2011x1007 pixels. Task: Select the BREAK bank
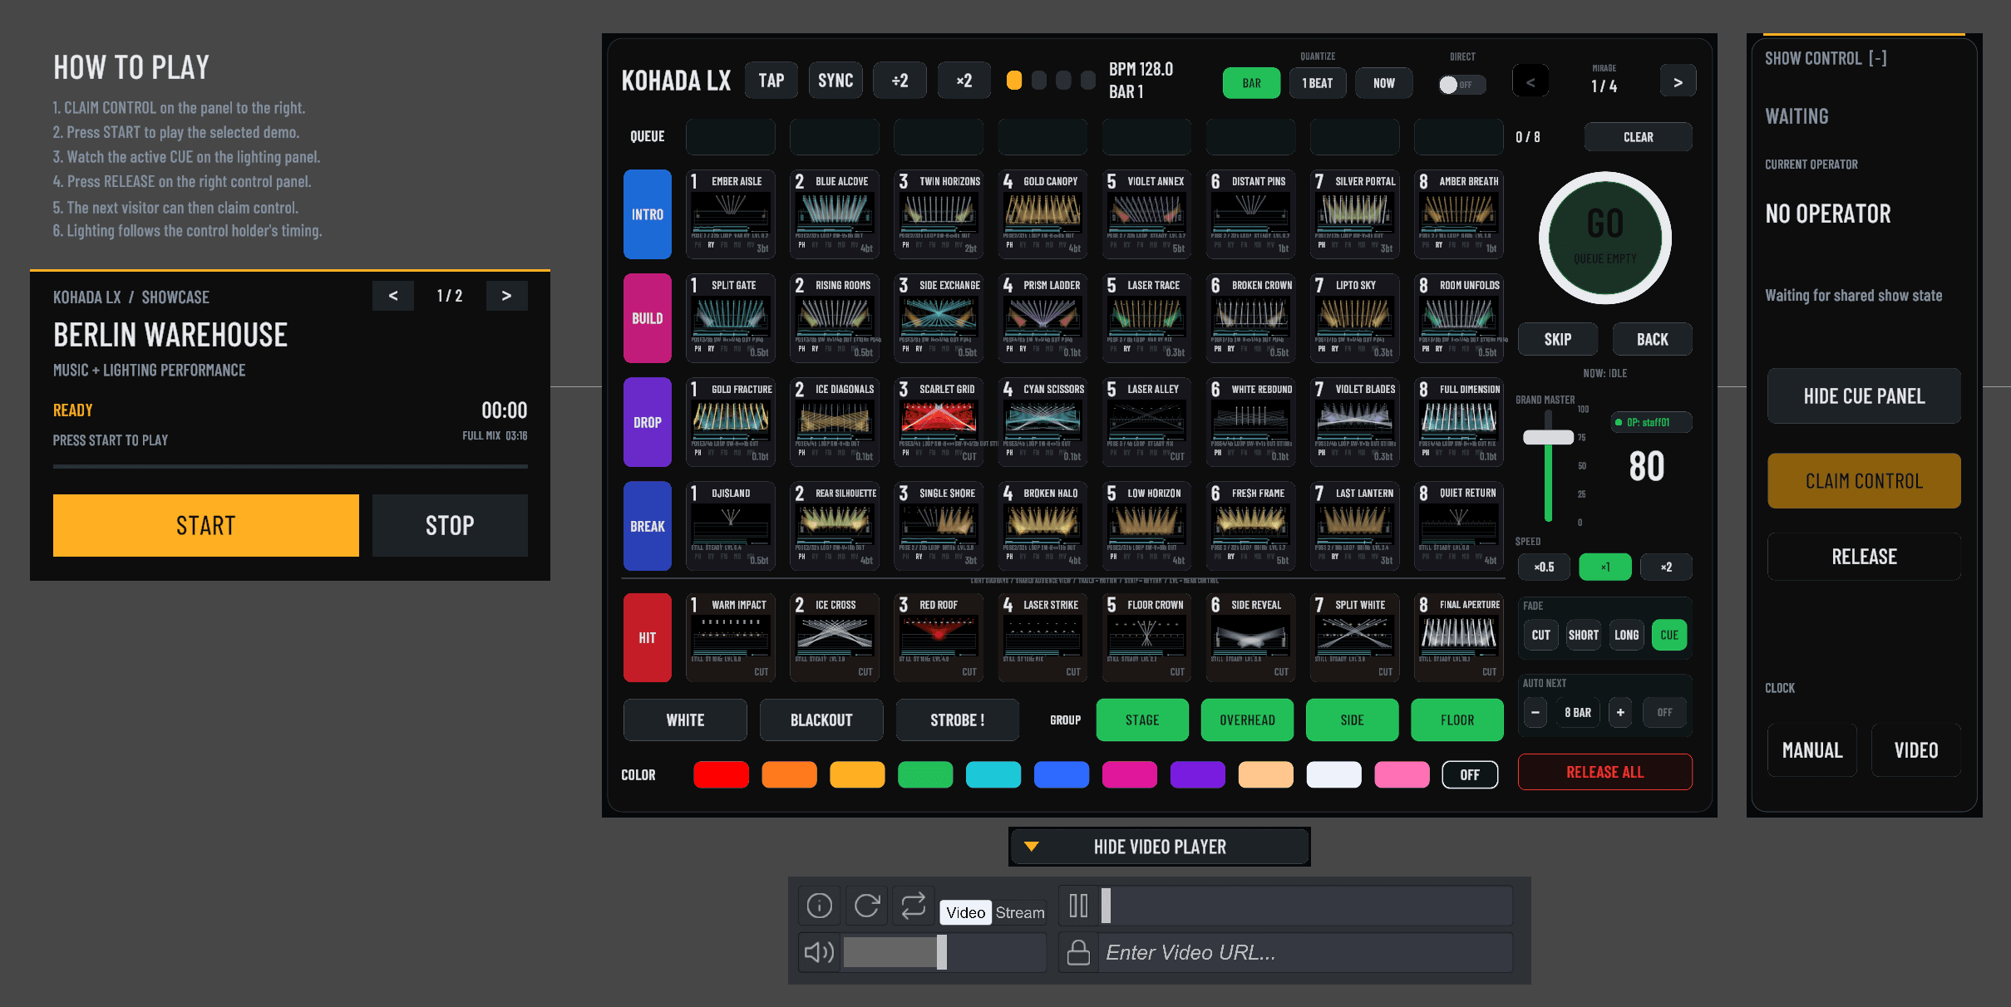[648, 526]
